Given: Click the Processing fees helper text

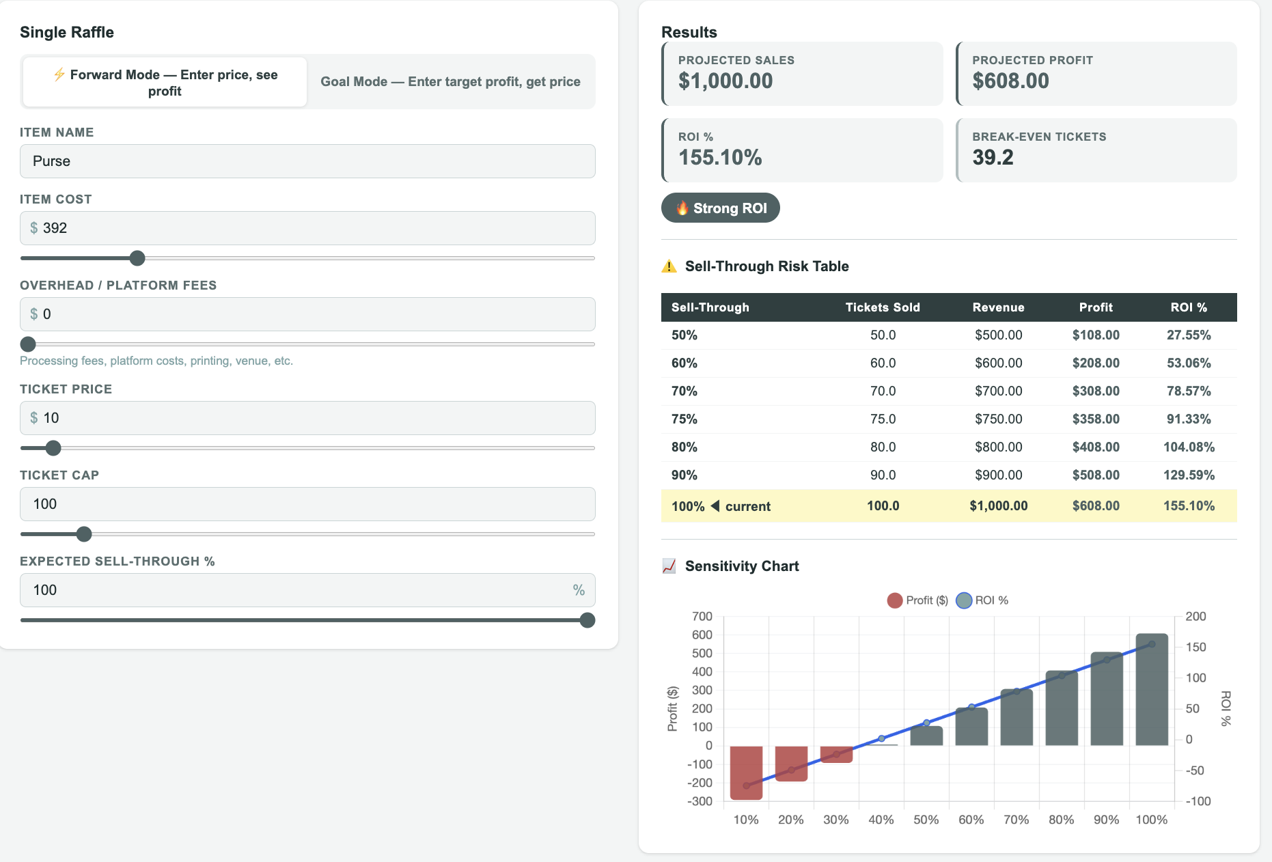Looking at the screenshot, I should [x=156, y=361].
